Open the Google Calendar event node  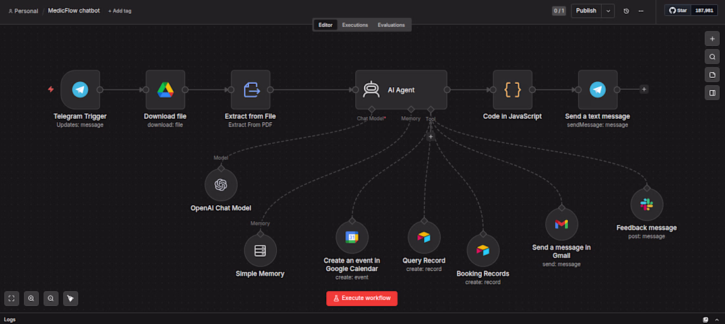pyautogui.click(x=352, y=238)
